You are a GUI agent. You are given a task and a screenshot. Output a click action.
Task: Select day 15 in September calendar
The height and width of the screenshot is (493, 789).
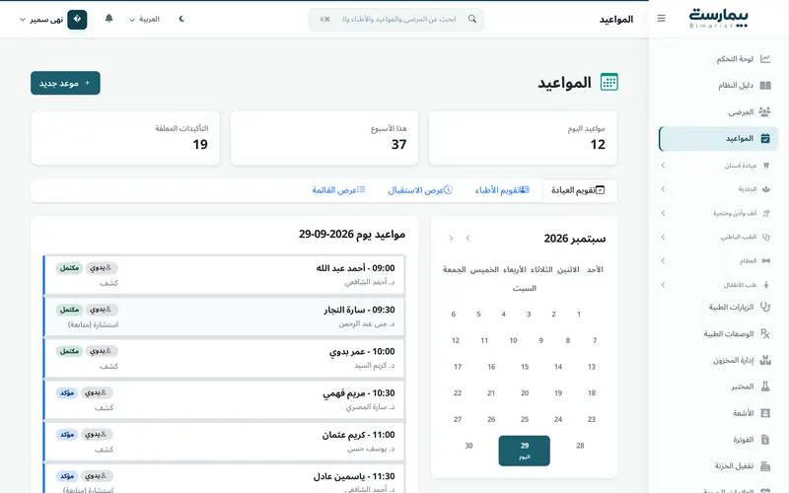525,367
